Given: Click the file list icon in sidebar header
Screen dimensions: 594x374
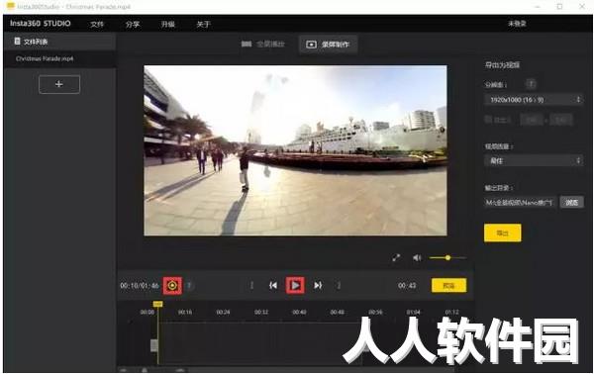Looking at the screenshot, I should pos(17,41).
